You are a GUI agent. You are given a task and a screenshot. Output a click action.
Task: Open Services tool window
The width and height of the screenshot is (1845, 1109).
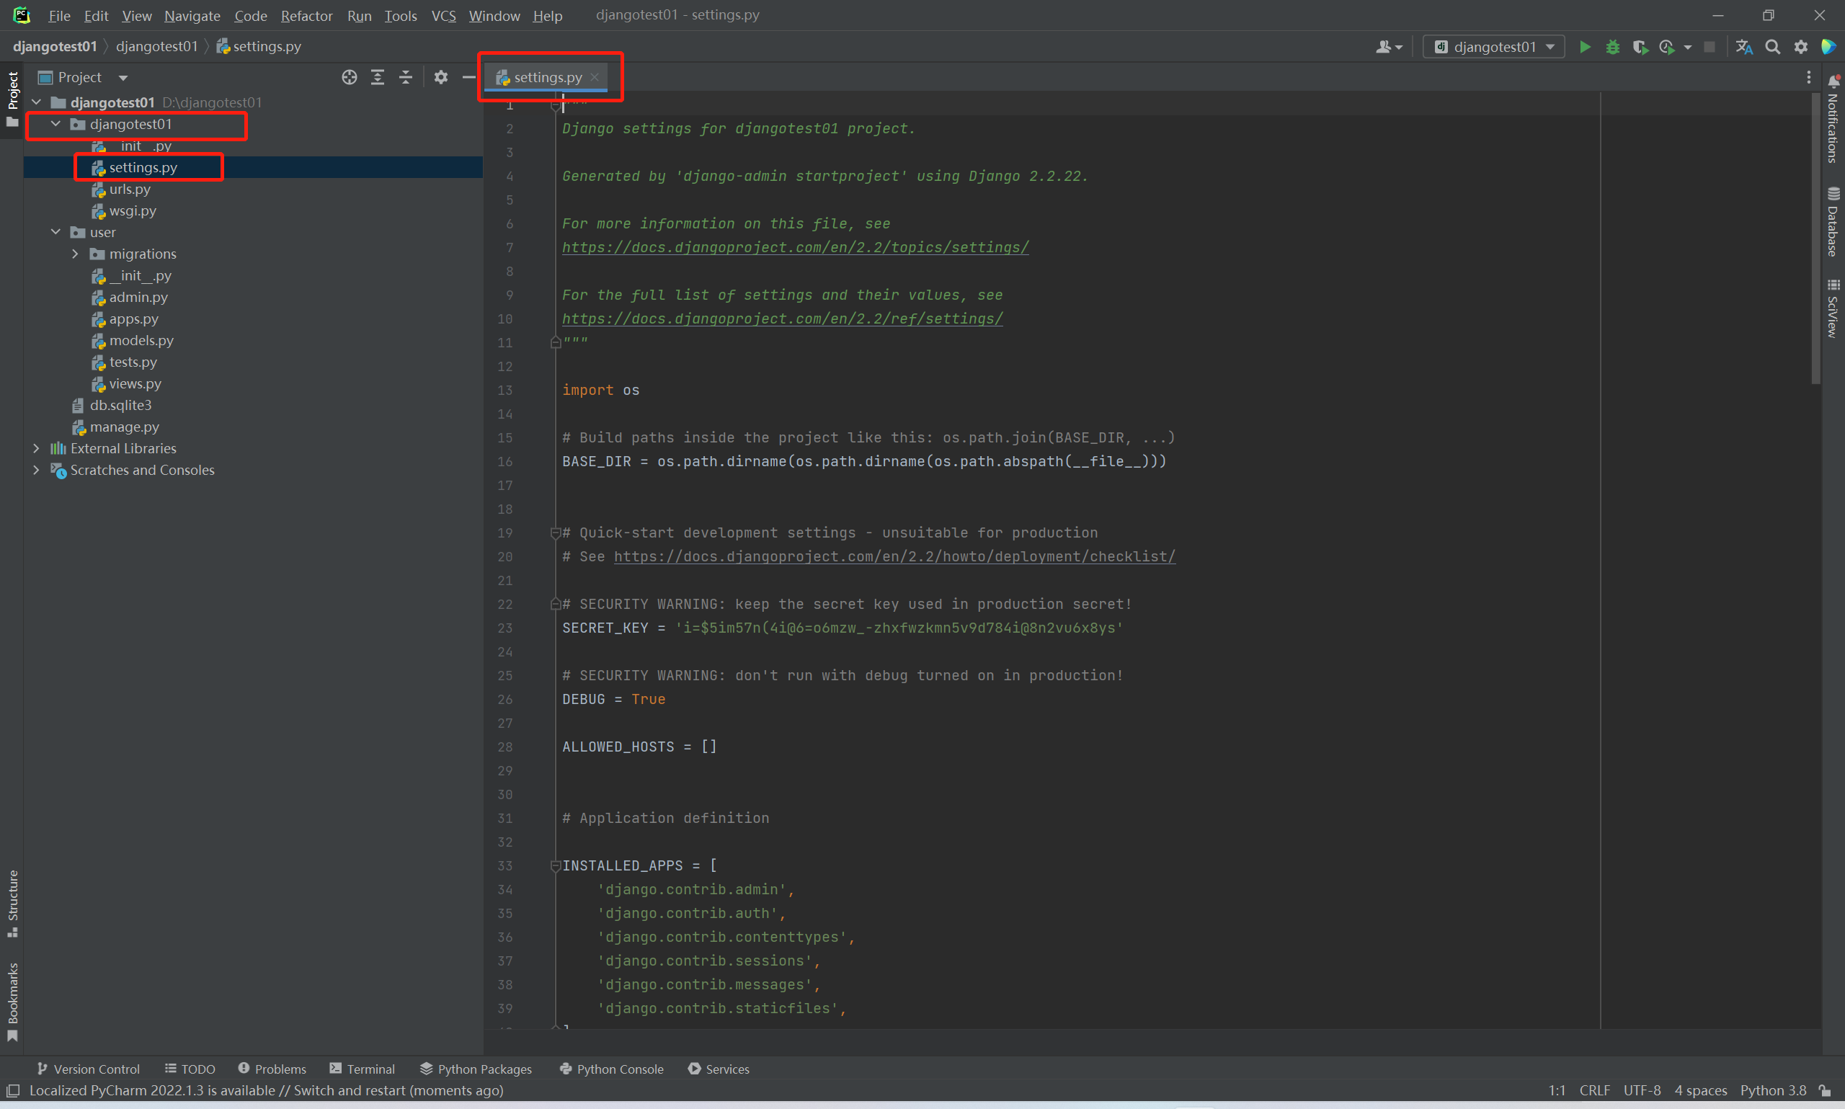(x=719, y=1069)
